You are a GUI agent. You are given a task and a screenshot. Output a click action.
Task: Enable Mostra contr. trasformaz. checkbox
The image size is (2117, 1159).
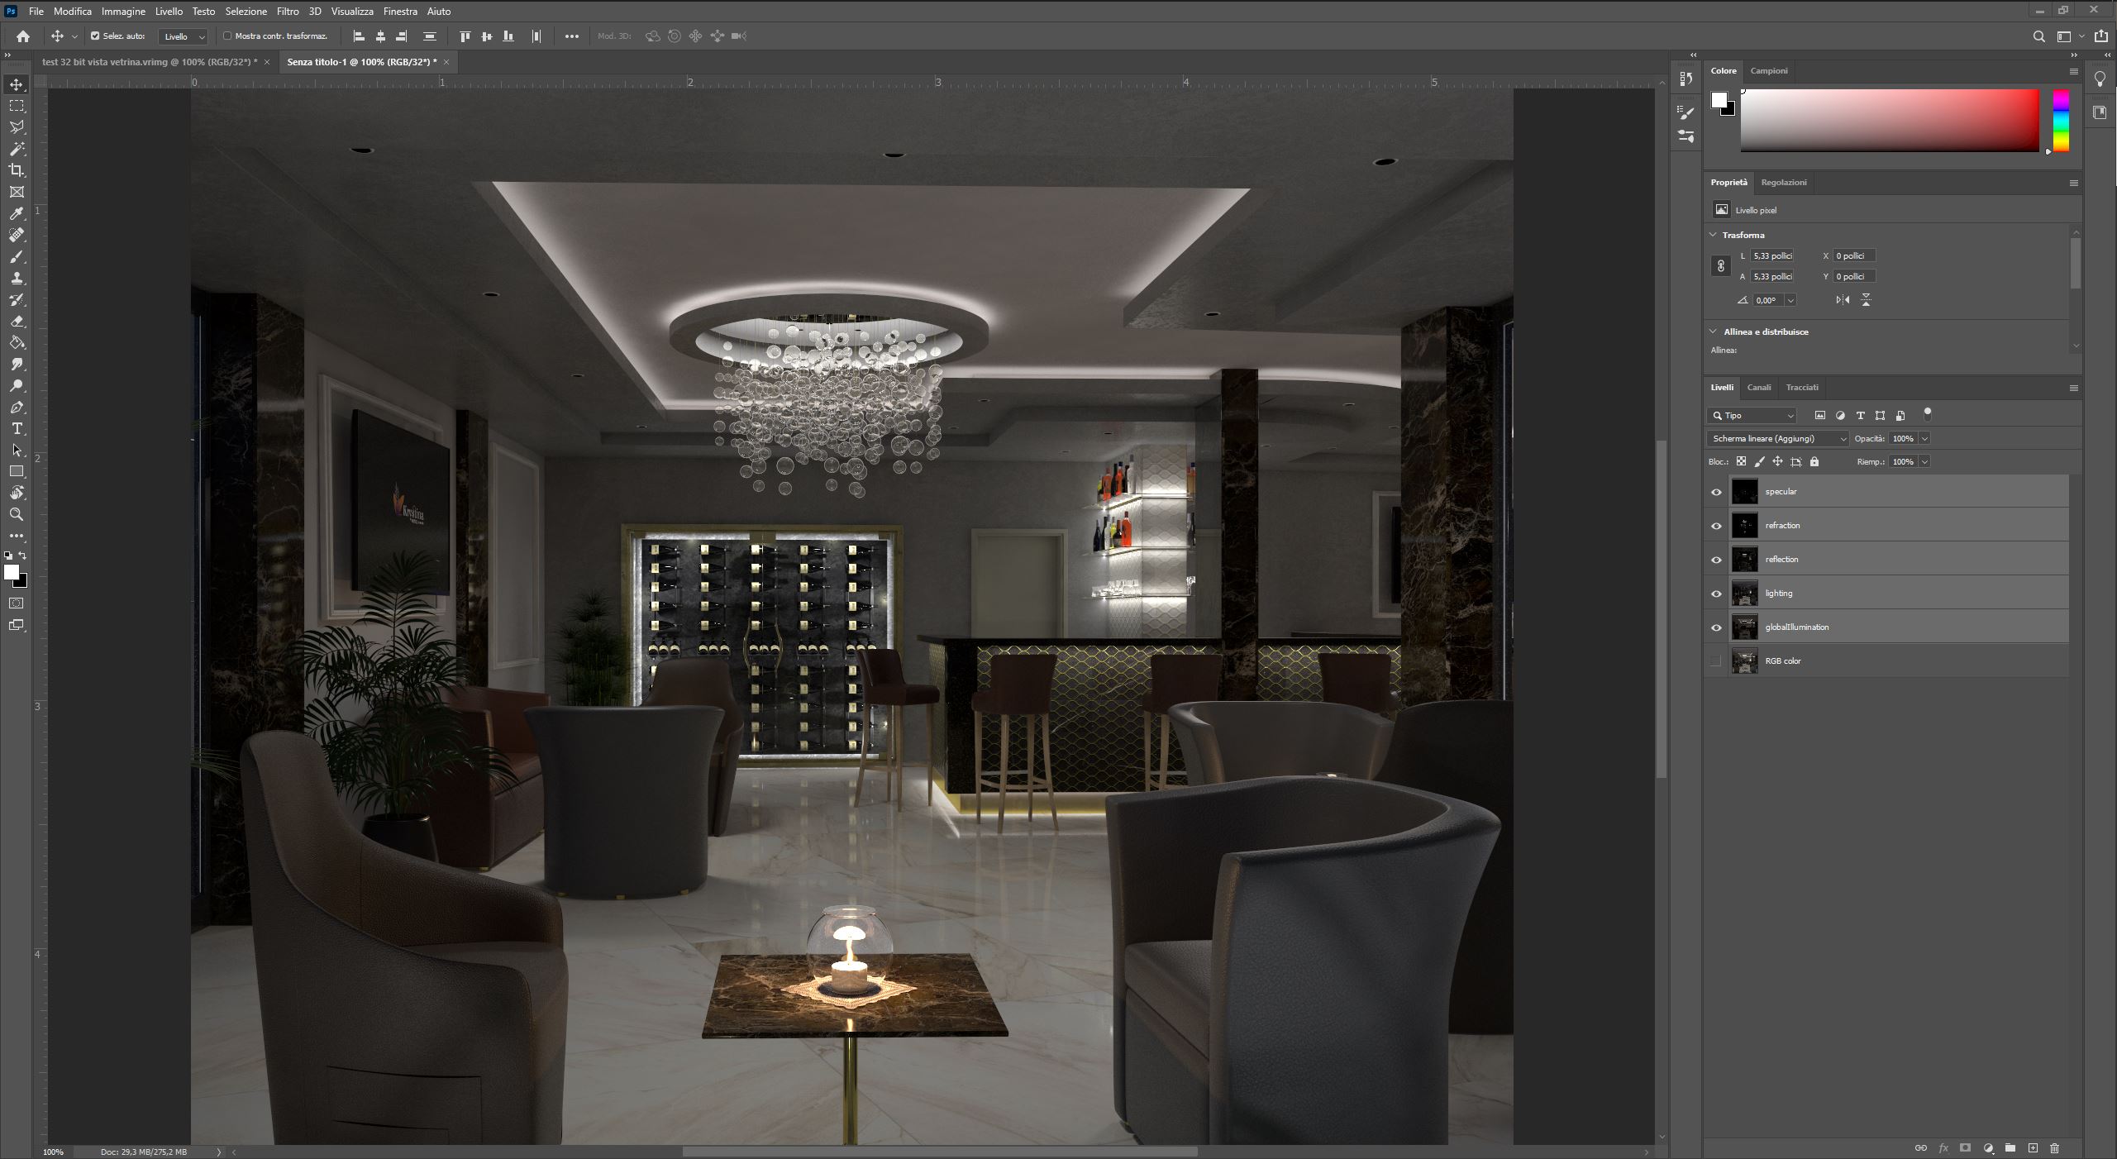(x=227, y=36)
